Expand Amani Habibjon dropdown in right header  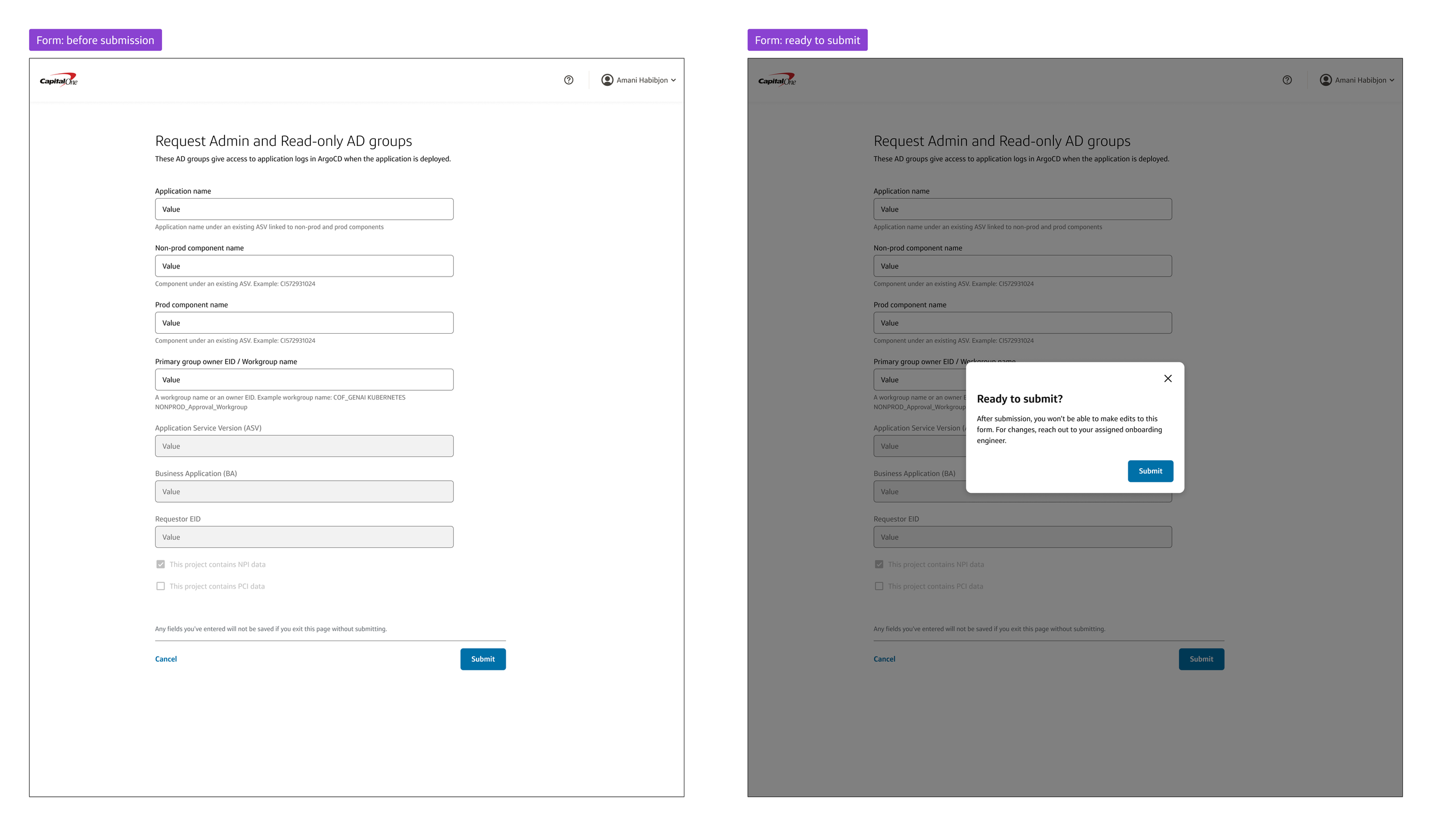(x=1391, y=80)
